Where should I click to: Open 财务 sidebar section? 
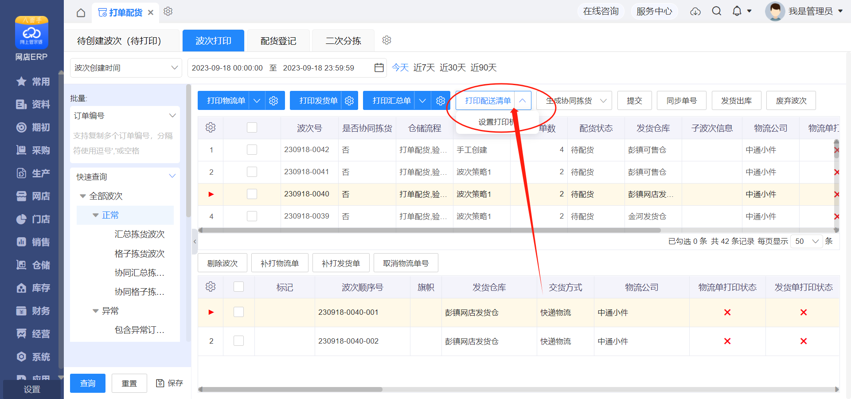[x=33, y=311]
